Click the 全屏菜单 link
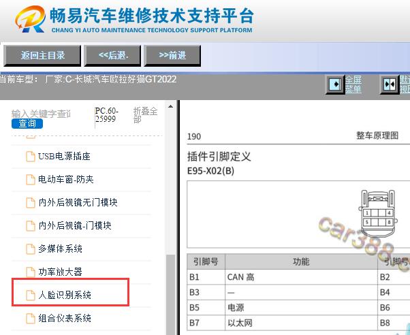This screenshot has width=410, height=335. [x=353, y=84]
